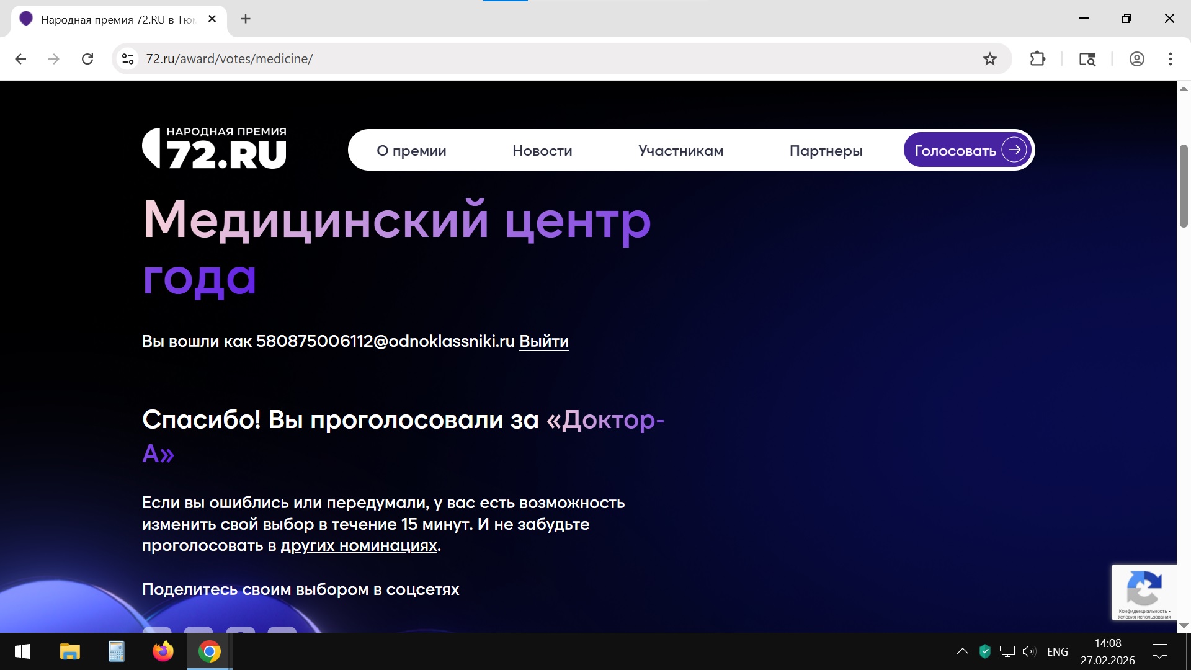Image resolution: width=1191 pixels, height=670 pixels.
Task: Click the 72.RU Народная премия logo
Action: 215,148
